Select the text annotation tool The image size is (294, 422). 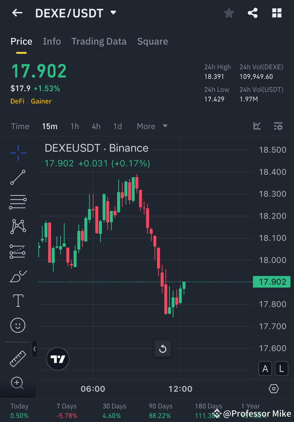point(18,300)
